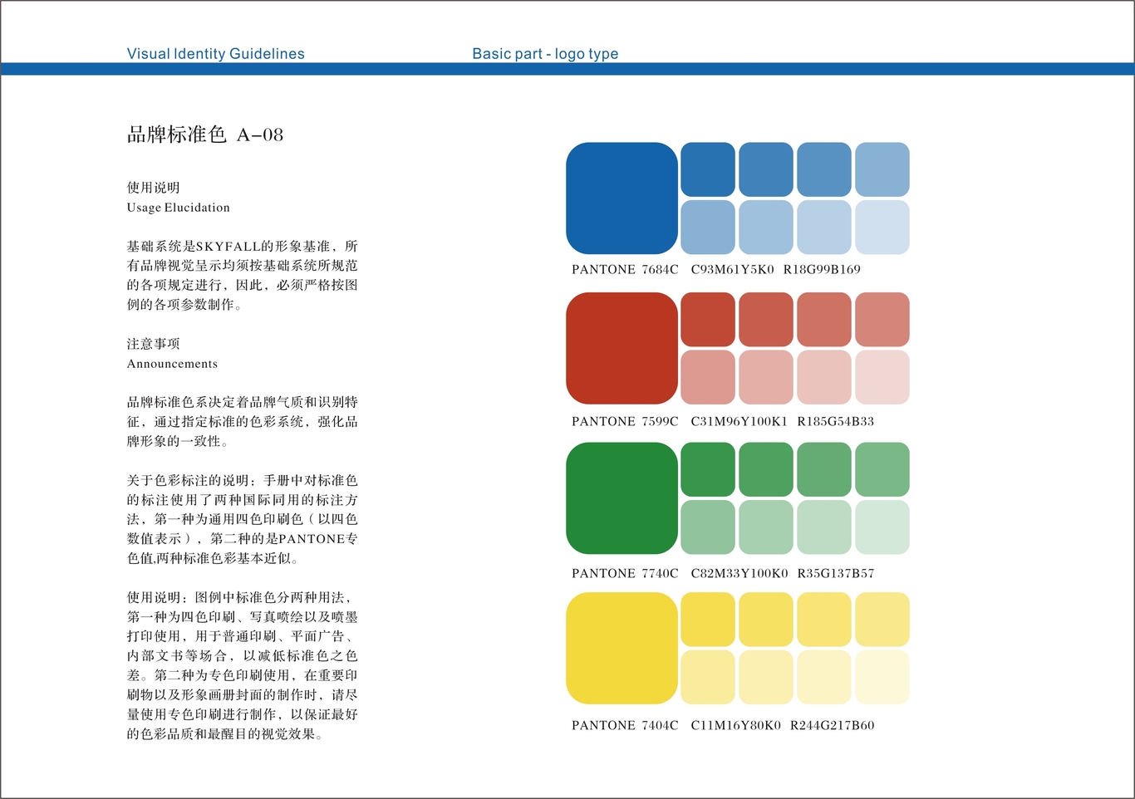1135x799 pixels.
Task: Click the 'R185G54B33' RGB value
Action: coord(836,421)
